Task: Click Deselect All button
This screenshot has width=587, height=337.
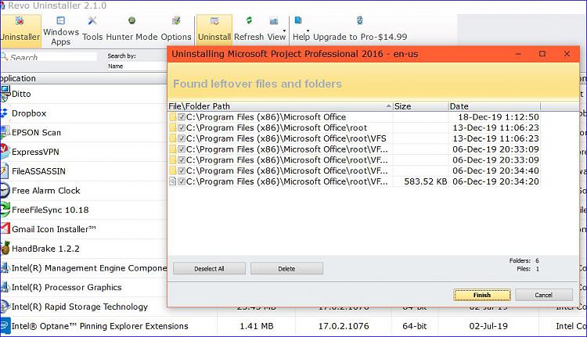Action: tap(209, 268)
